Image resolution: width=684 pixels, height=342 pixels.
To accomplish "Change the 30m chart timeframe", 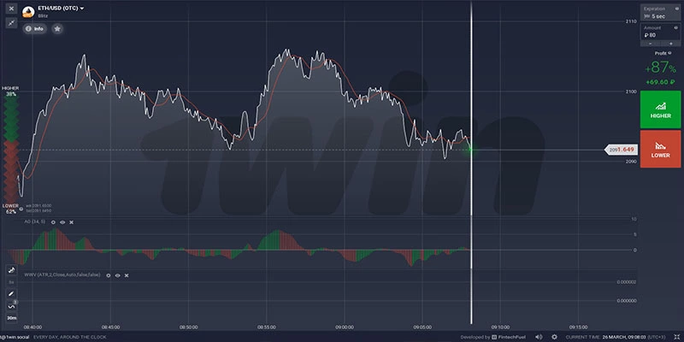I will pyautogui.click(x=11, y=318).
